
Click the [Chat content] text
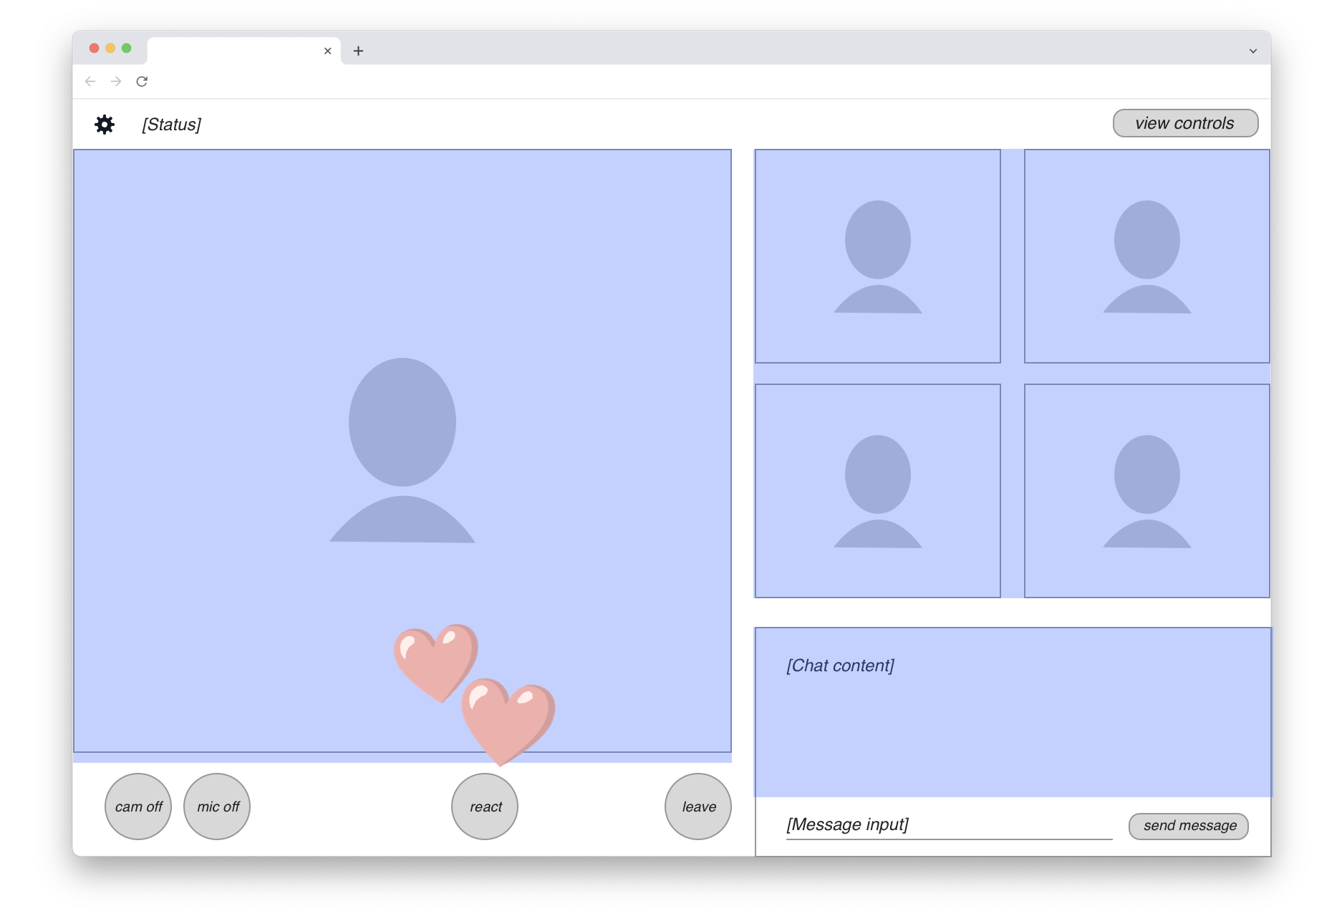(x=840, y=666)
